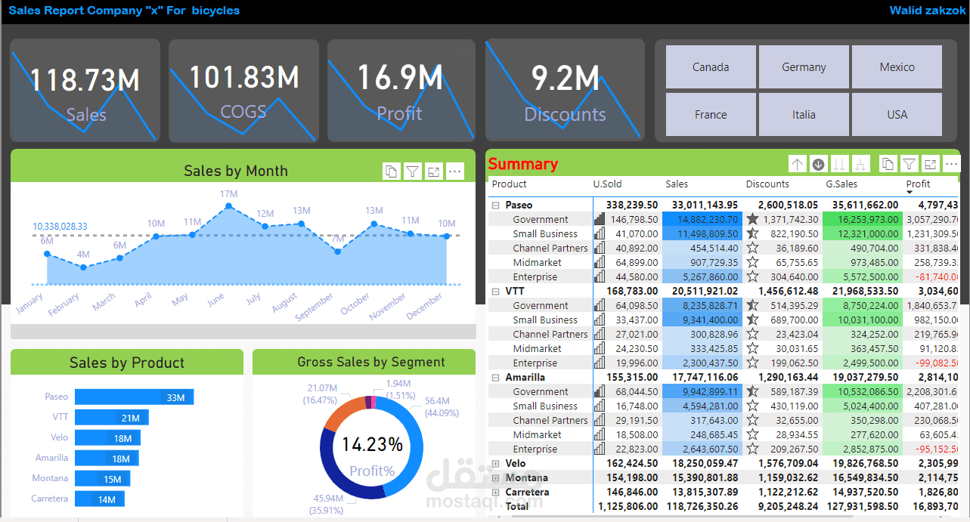
Task: Click the filter funnel icon on Sales by Month
Action: click(x=412, y=171)
